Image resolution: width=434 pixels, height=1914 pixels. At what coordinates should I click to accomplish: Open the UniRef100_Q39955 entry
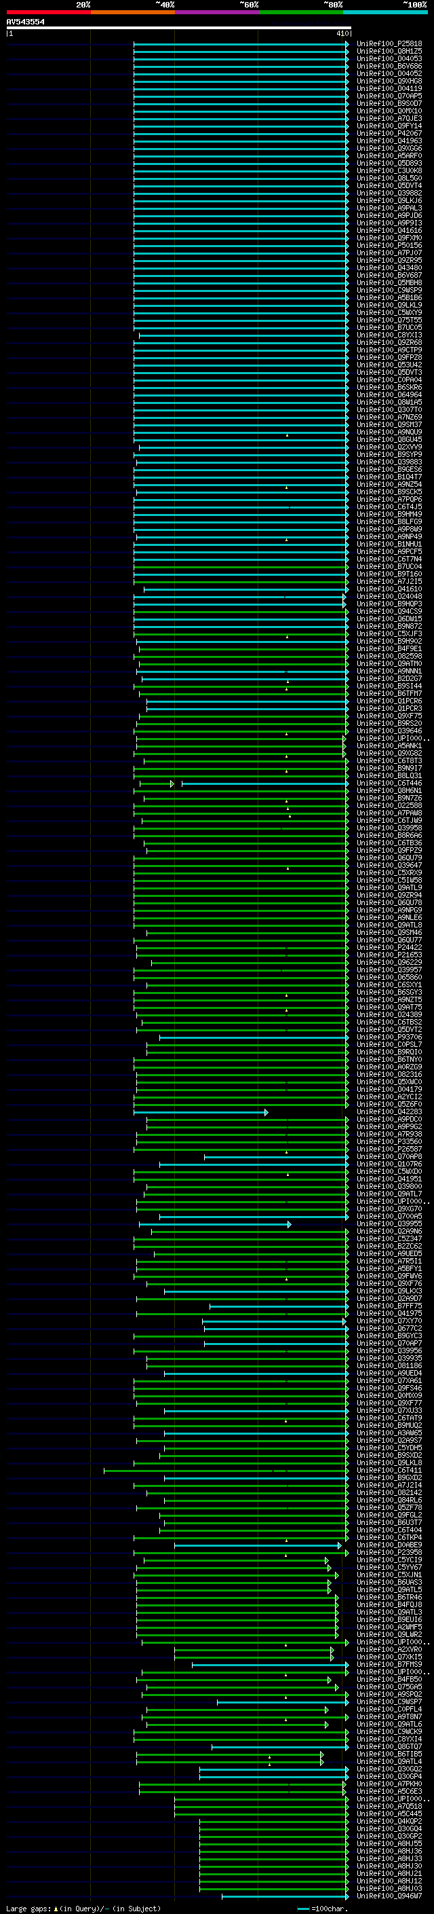[389, 1223]
